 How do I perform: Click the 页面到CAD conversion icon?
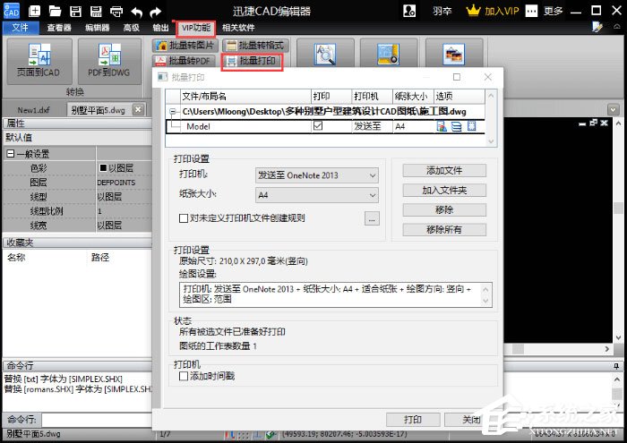click(x=37, y=61)
